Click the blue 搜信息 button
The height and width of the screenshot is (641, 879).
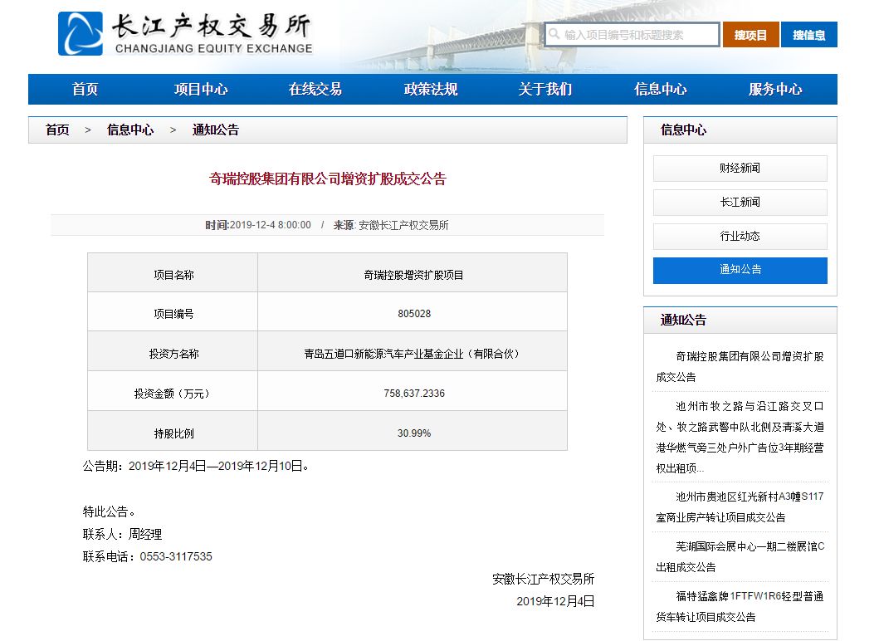point(809,35)
